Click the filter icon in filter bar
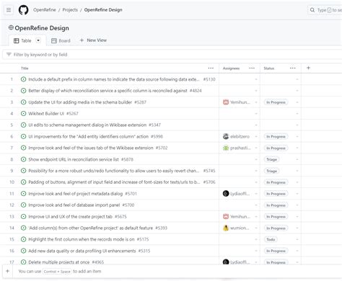 coord(9,55)
